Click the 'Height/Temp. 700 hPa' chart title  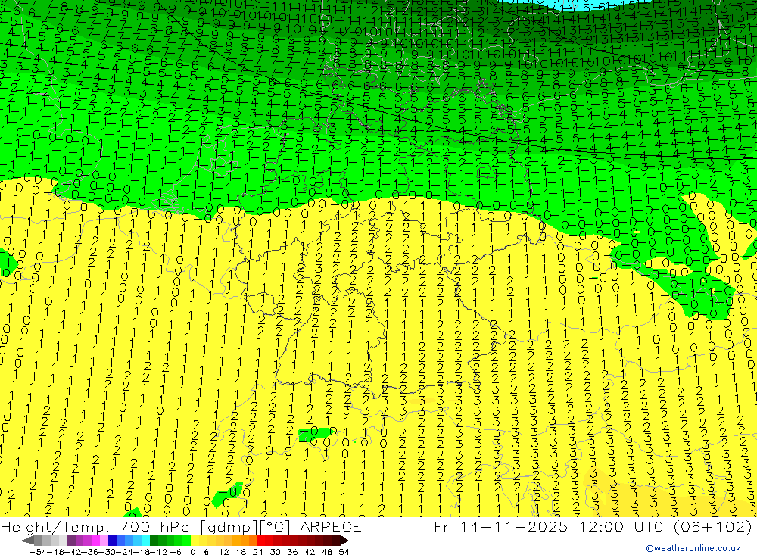(x=96, y=526)
